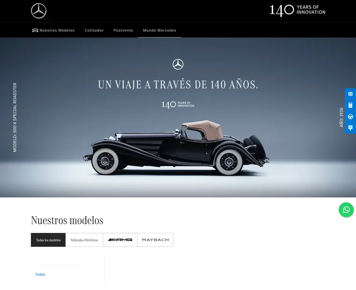This screenshot has width=356, height=290.
Task: Click the 'Todos' filter link
Action: tap(40, 275)
